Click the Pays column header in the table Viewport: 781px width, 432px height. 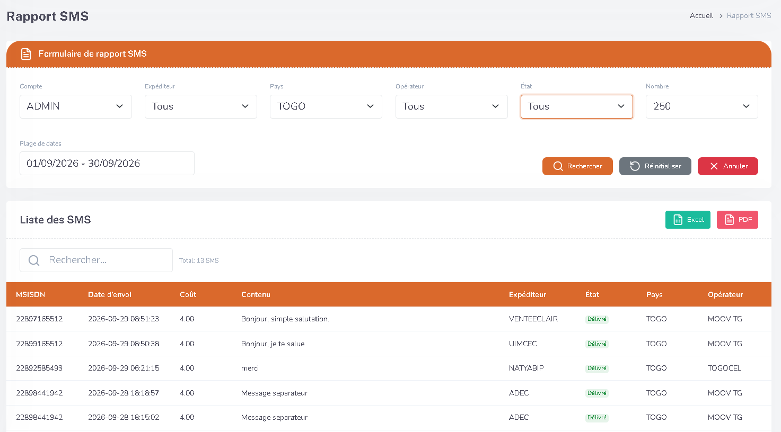[x=654, y=295]
